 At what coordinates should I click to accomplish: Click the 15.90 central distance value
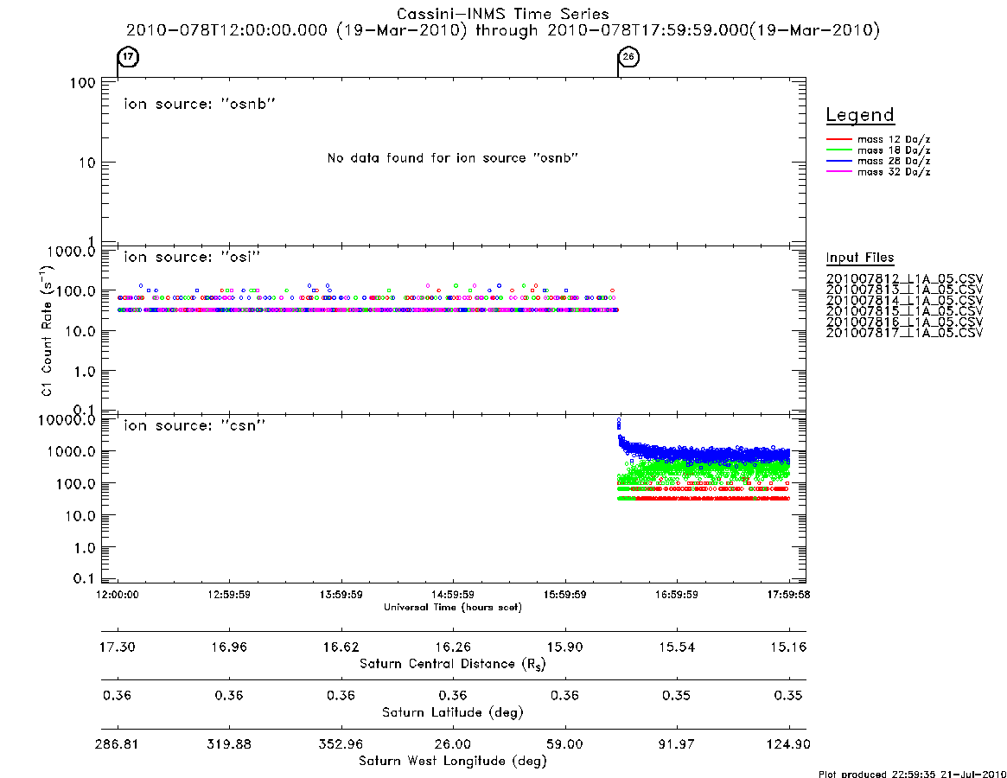click(x=565, y=647)
